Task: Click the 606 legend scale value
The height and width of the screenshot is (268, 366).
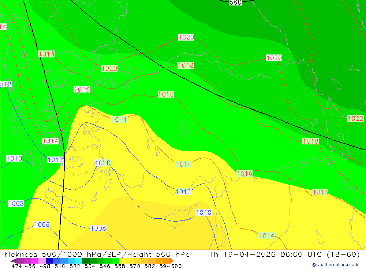Action: click(176, 266)
